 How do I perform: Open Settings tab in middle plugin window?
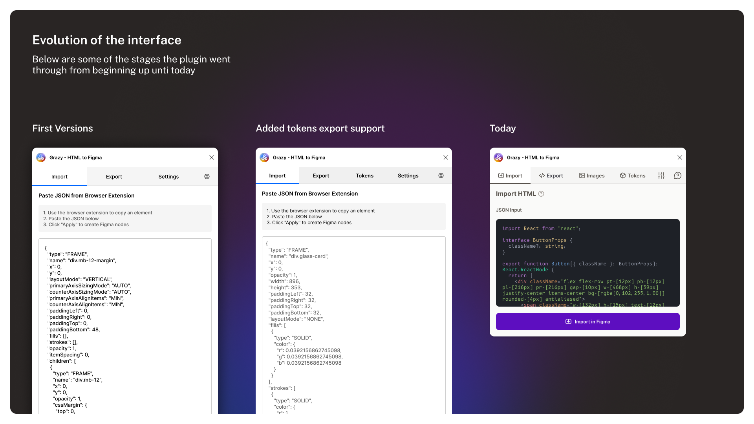pos(408,175)
